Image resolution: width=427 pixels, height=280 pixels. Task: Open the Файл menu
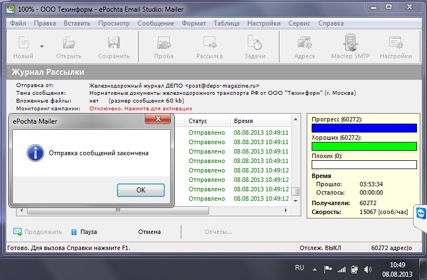point(18,23)
